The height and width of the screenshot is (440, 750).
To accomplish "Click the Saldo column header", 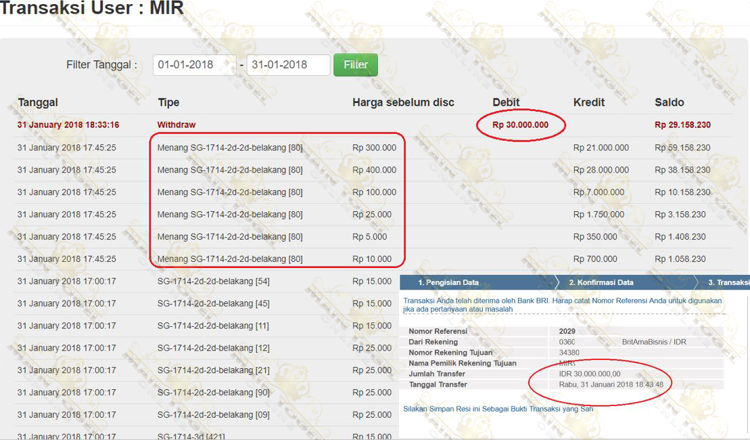I will pos(670,102).
